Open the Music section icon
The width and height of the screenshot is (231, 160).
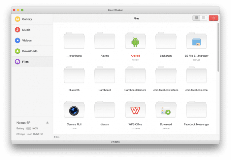pyautogui.click(x=17, y=30)
